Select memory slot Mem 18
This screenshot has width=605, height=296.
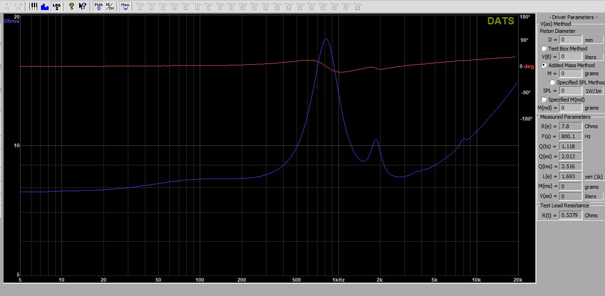335,6
